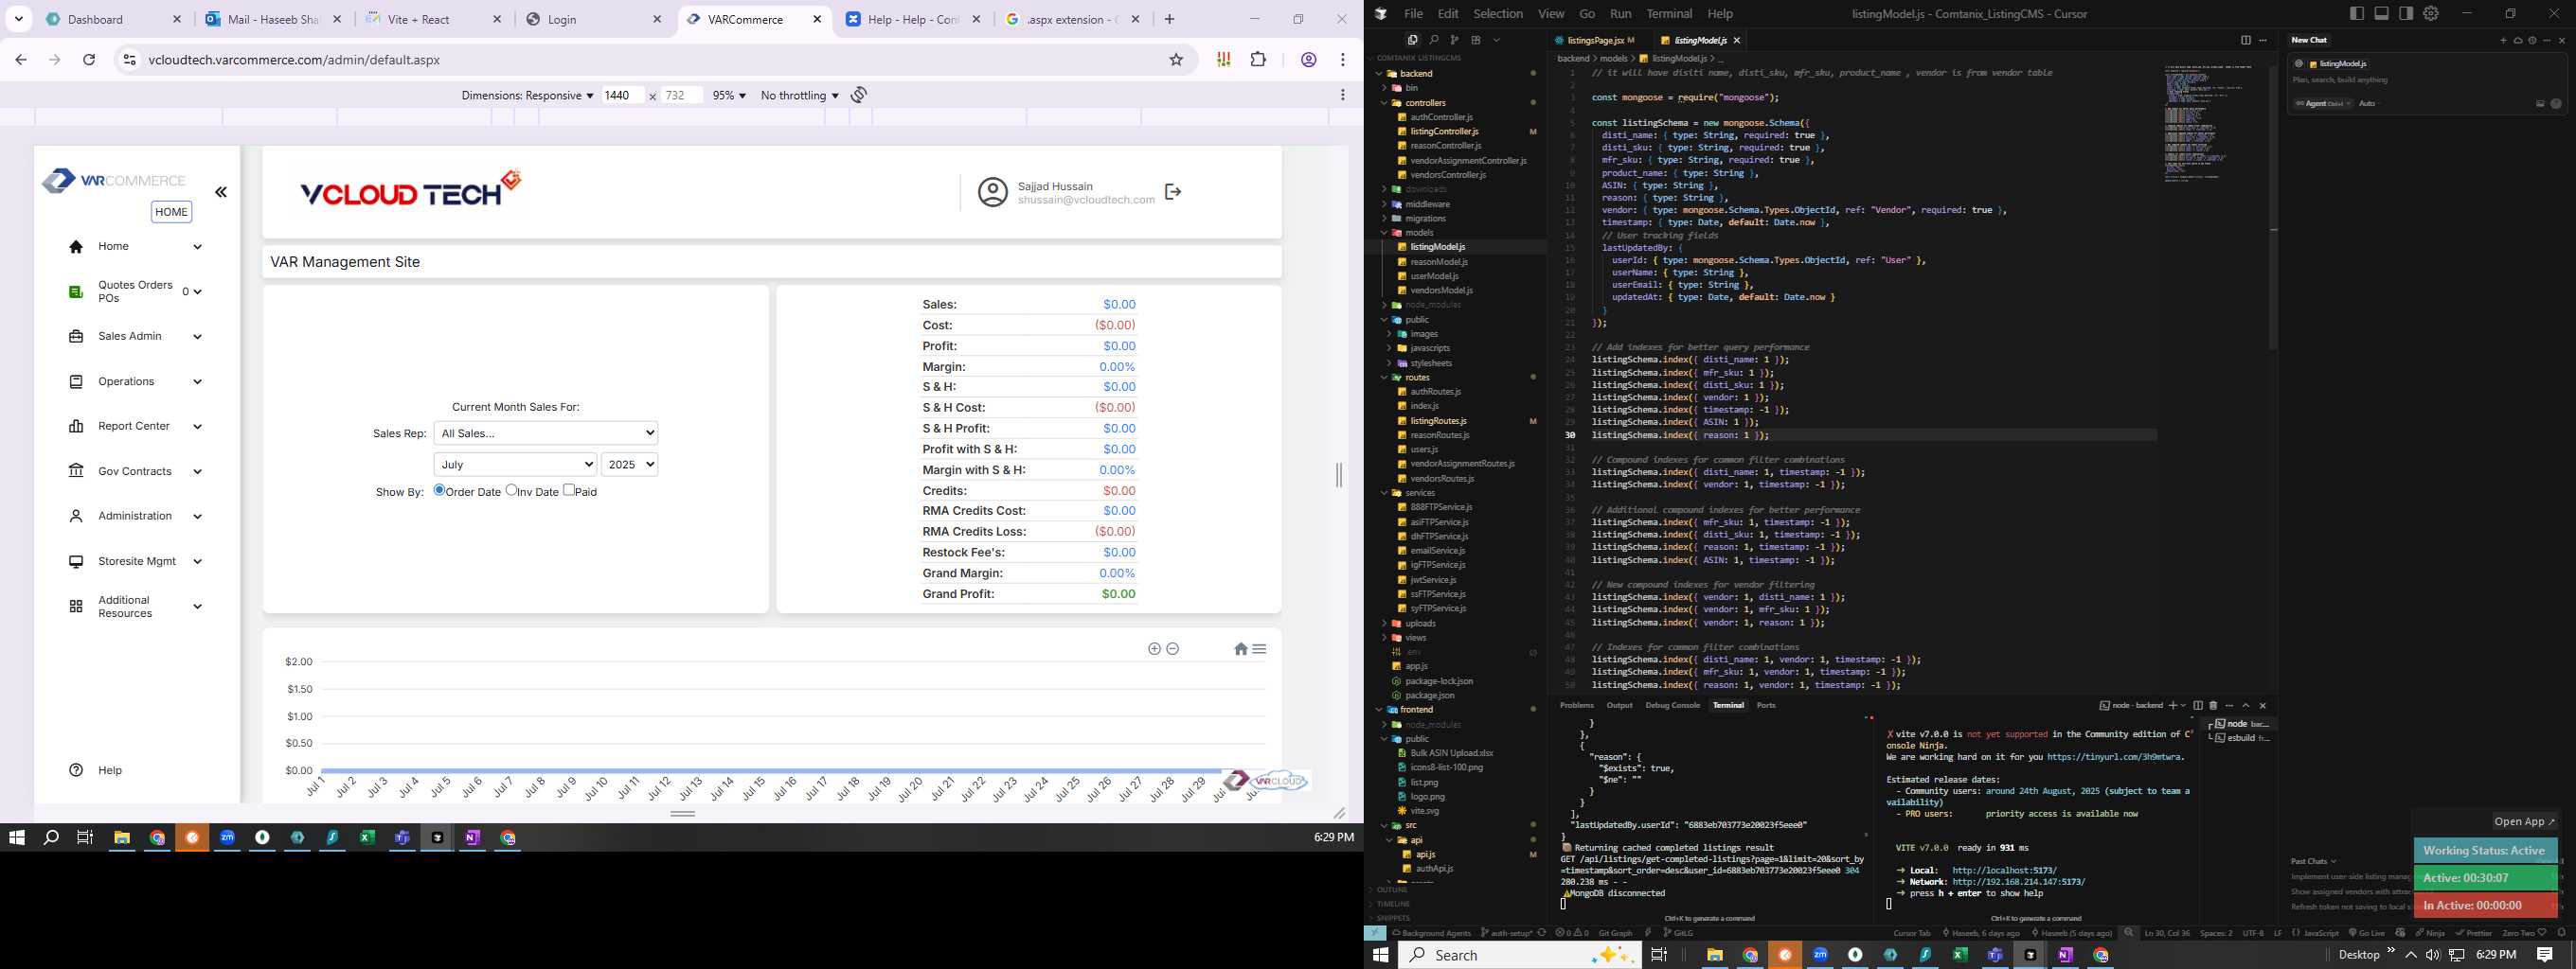Click the Go Live status bar item

coord(2366,933)
